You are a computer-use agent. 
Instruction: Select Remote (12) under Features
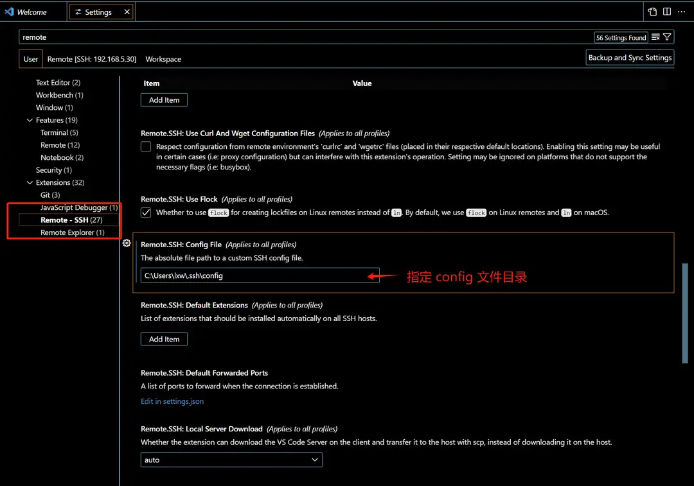click(x=60, y=145)
